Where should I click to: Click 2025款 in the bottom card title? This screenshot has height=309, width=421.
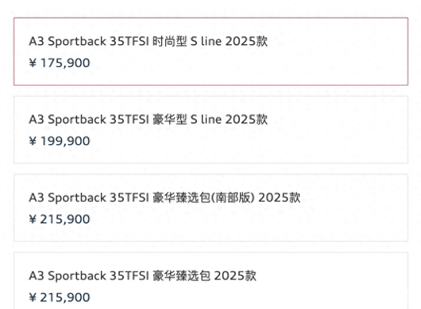point(235,276)
